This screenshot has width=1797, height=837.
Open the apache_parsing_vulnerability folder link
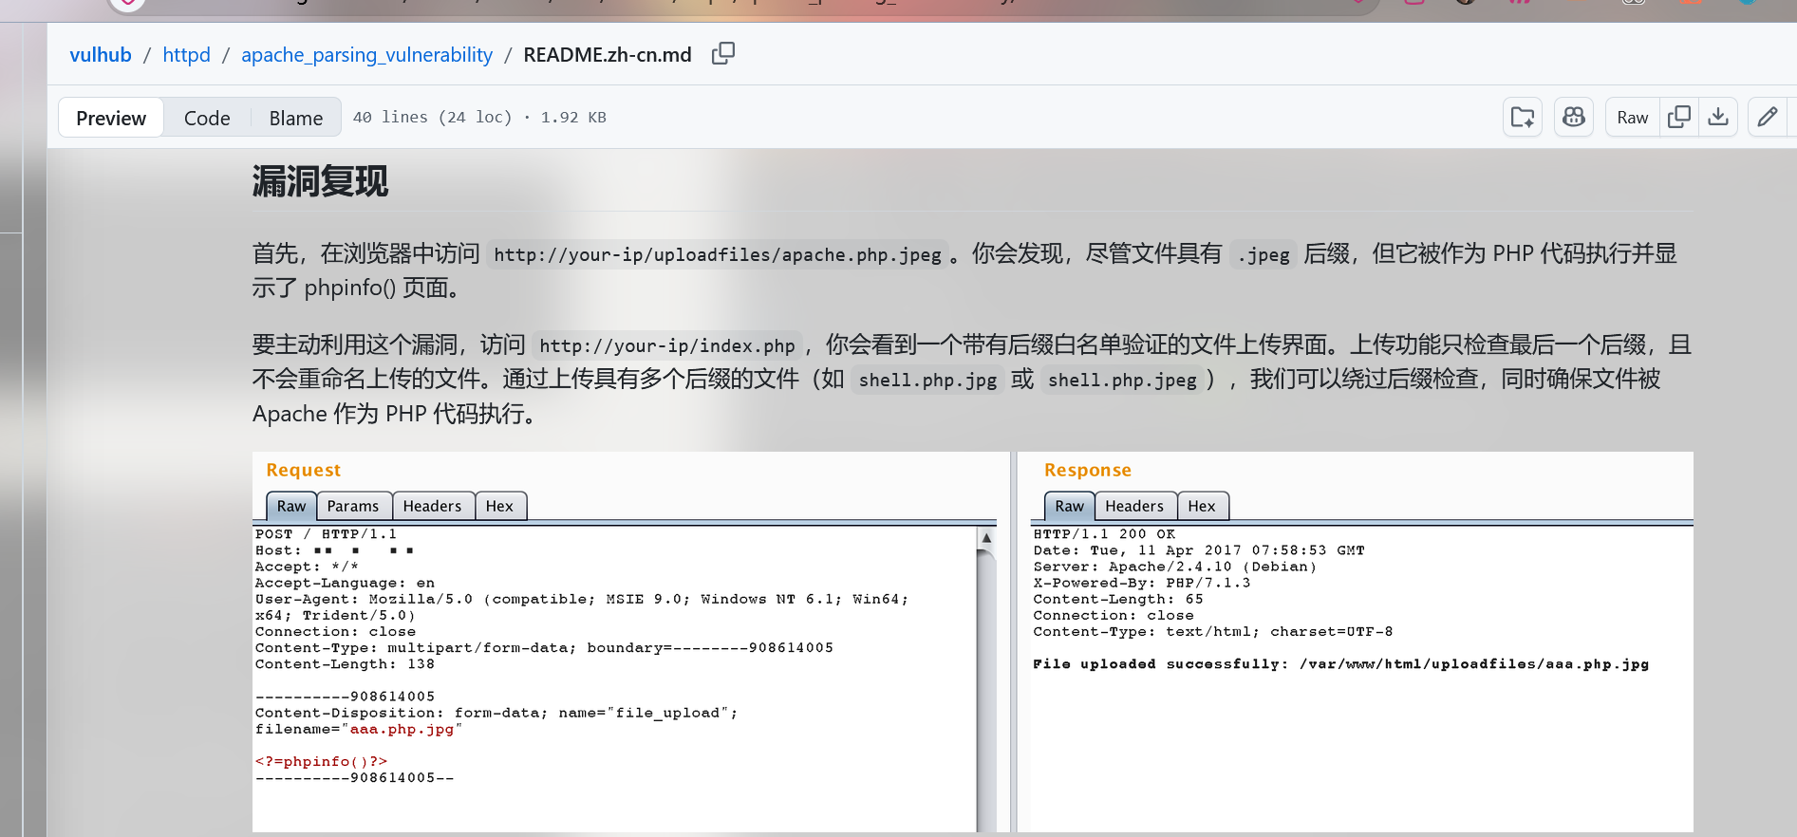point(366,55)
